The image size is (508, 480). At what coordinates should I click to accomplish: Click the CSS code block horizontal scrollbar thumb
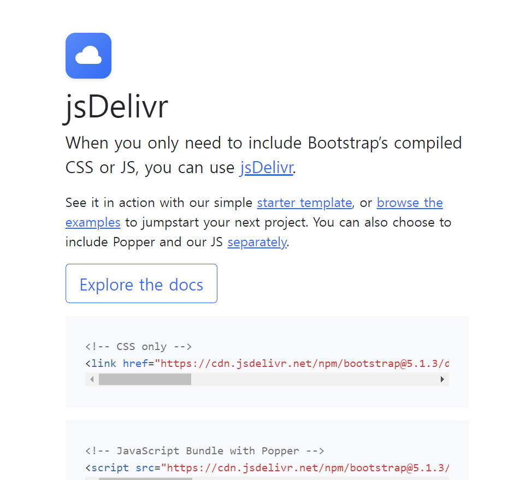145,380
